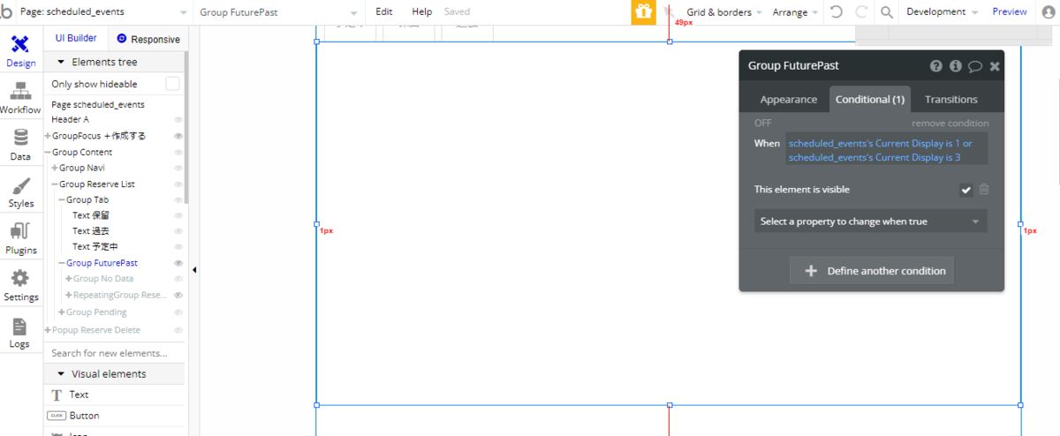
Task: Open the Styles section
Action: click(x=21, y=192)
